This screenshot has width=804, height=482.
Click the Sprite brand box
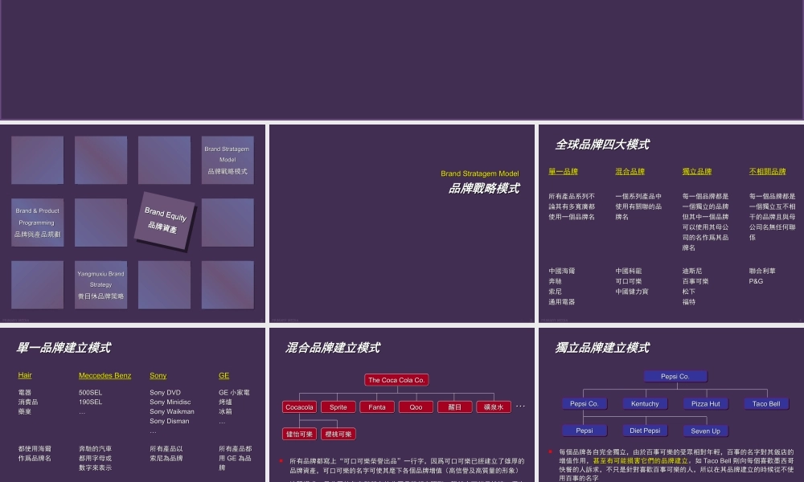pos(338,406)
